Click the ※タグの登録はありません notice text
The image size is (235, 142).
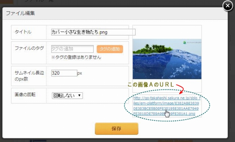(76, 57)
